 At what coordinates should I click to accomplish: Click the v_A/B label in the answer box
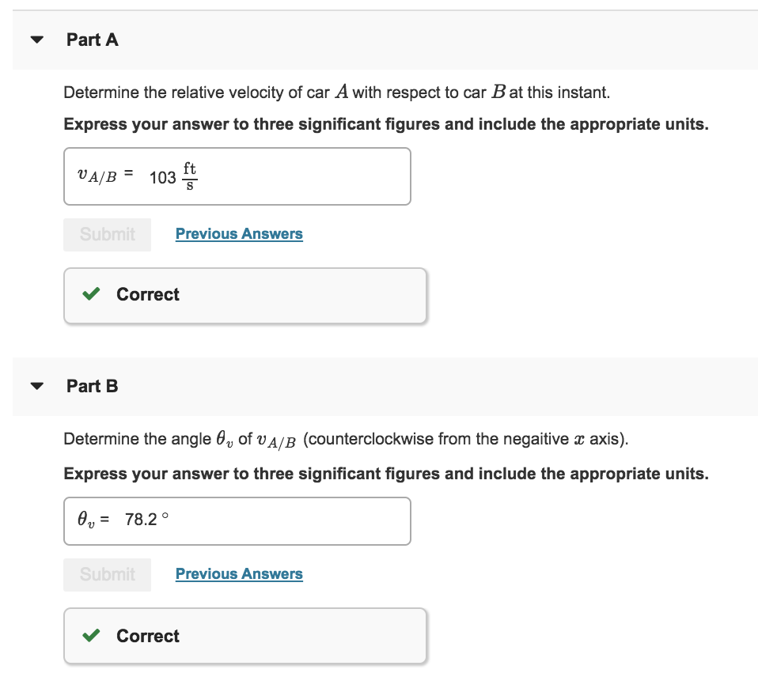pyautogui.click(x=97, y=176)
